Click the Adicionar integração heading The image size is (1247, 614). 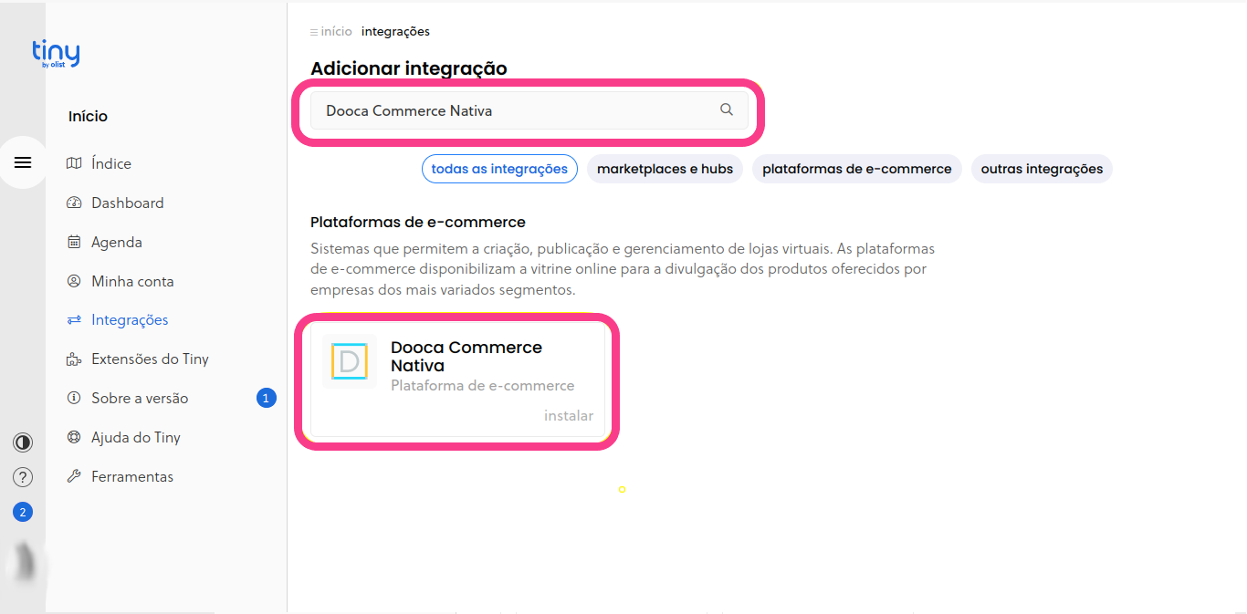409,68
